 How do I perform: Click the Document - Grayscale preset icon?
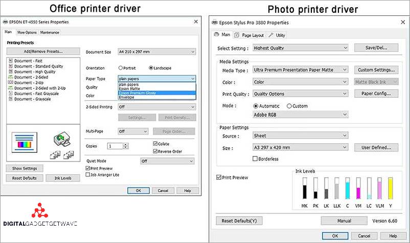(x=10, y=99)
